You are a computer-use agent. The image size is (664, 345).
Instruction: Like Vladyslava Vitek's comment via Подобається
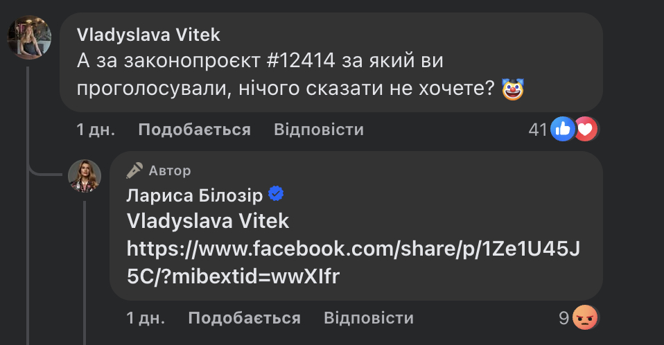point(194,130)
